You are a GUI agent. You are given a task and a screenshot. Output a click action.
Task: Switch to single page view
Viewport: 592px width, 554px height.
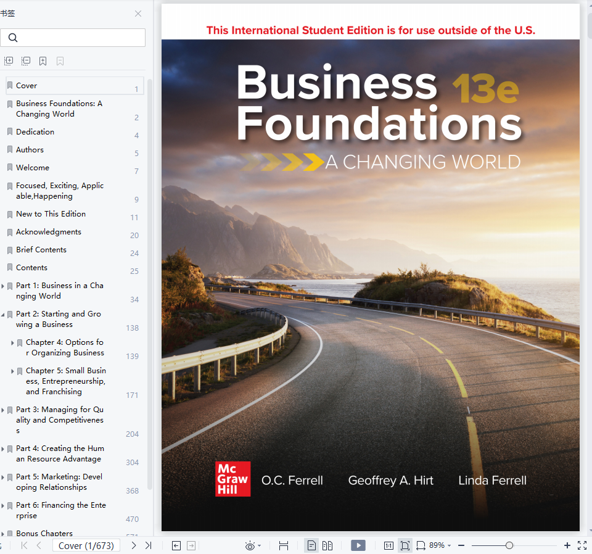pos(311,546)
